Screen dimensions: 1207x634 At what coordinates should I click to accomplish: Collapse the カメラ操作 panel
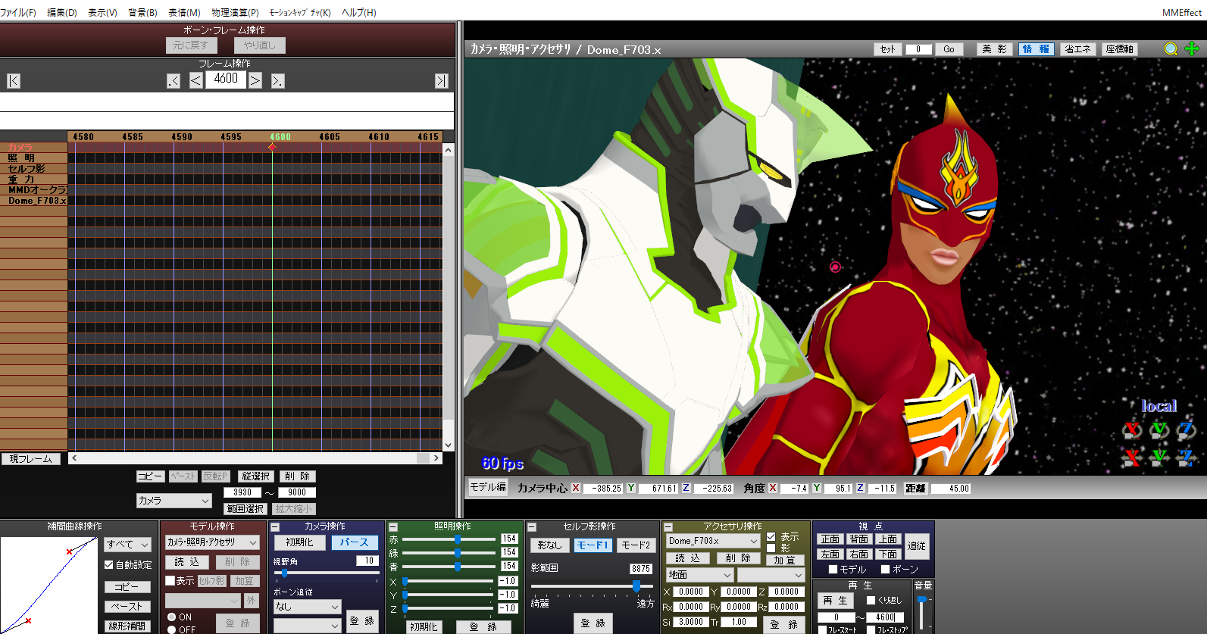coord(275,526)
